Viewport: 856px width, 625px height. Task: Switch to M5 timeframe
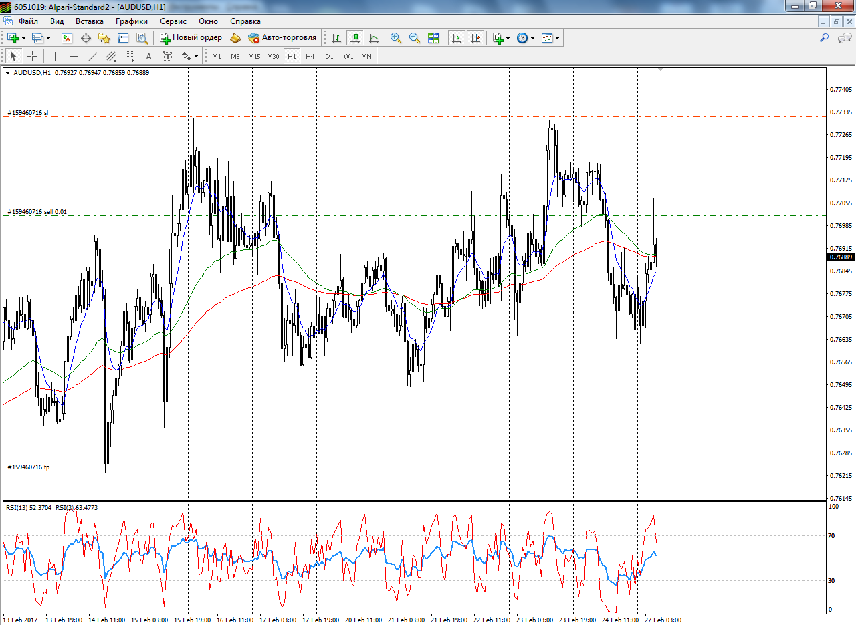coord(235,56)
